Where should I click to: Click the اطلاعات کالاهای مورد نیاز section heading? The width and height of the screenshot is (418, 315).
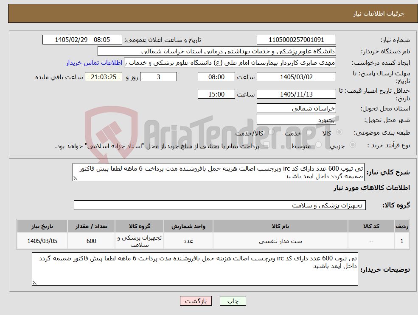(372, 188)
